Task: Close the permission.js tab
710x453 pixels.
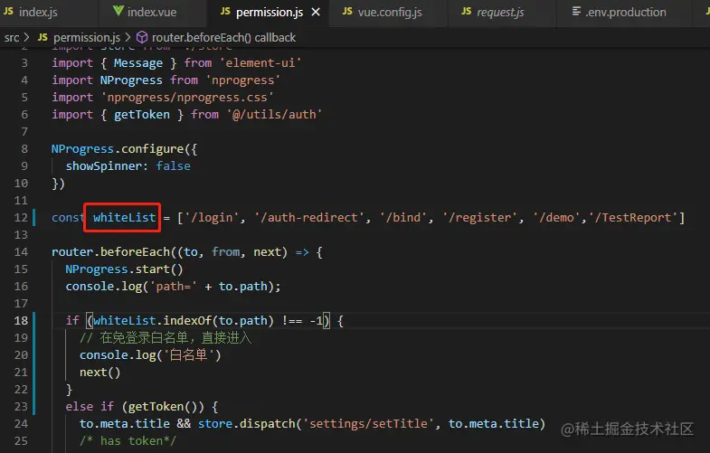Action: [x=316, y=13]
